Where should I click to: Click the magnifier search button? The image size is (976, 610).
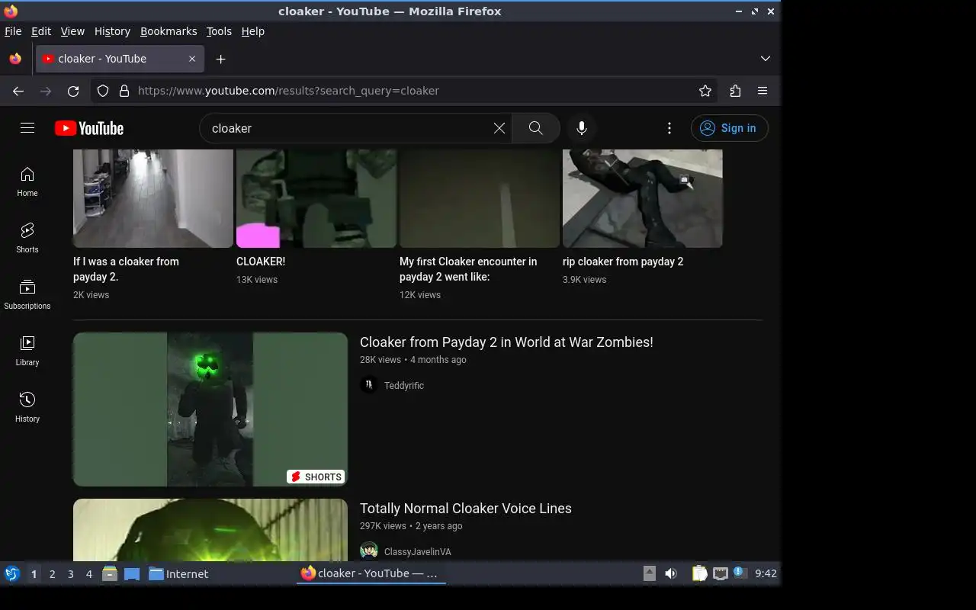tap(536, 128)
